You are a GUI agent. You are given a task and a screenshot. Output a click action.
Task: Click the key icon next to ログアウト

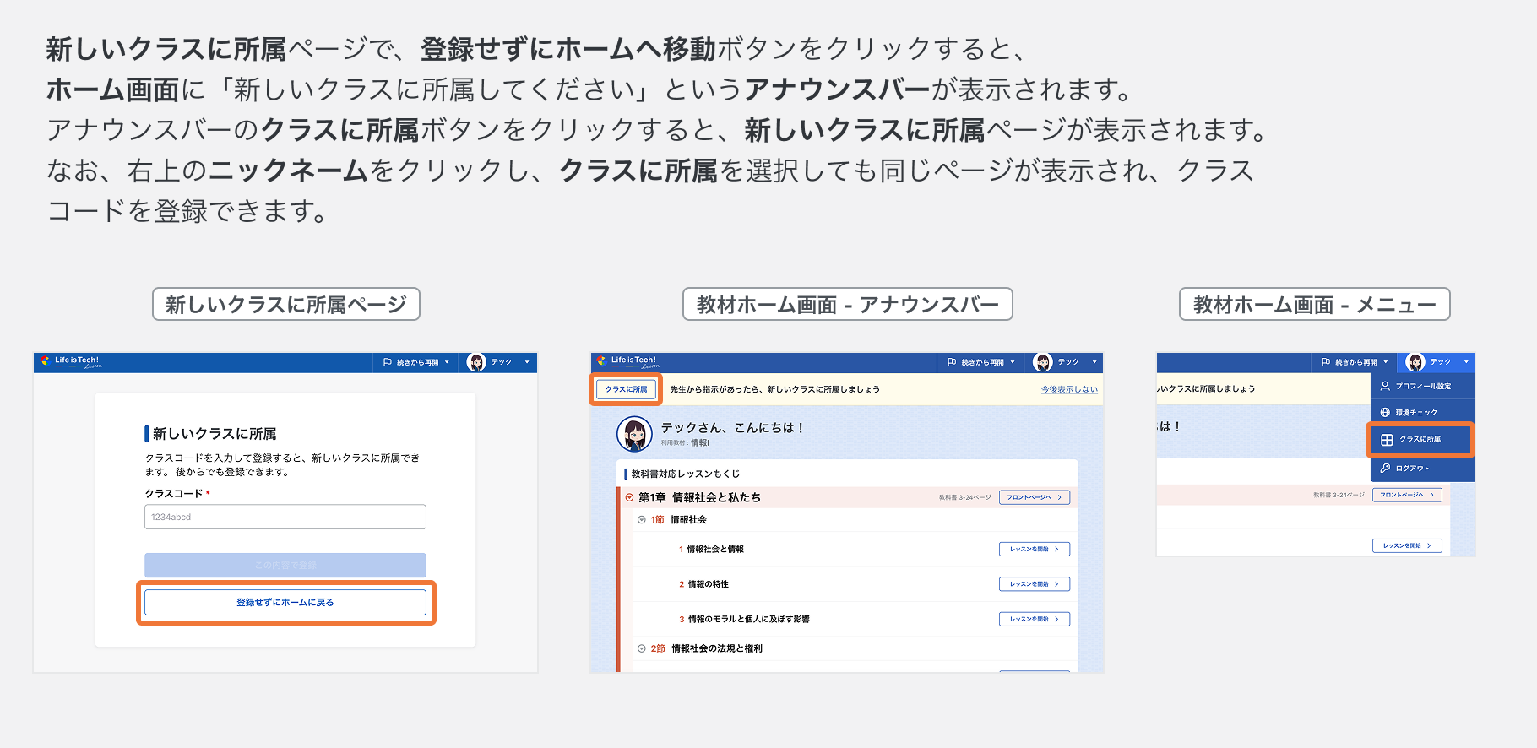click(1385, 468)
